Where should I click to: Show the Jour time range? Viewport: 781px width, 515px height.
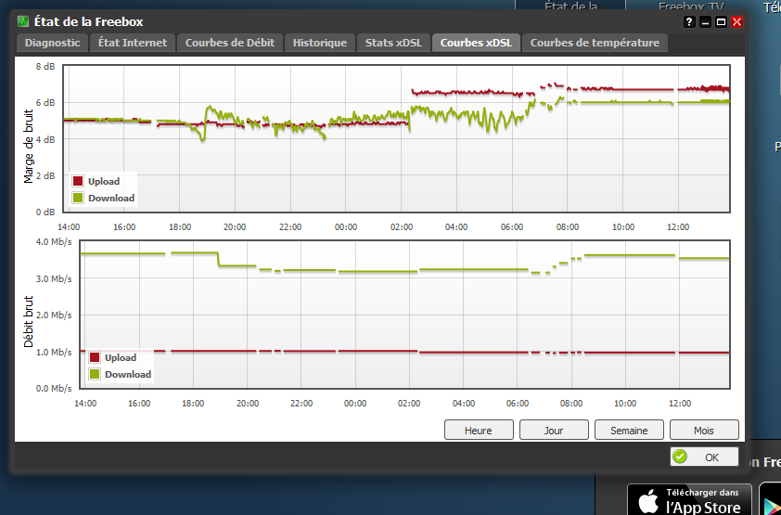click(554, 430)
